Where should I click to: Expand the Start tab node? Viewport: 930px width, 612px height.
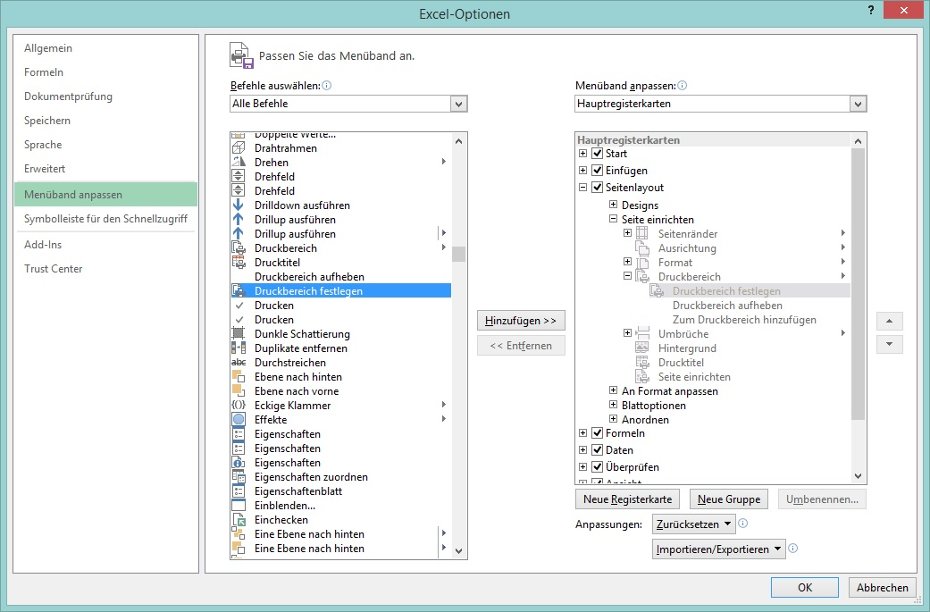click(x=583, y=154)
